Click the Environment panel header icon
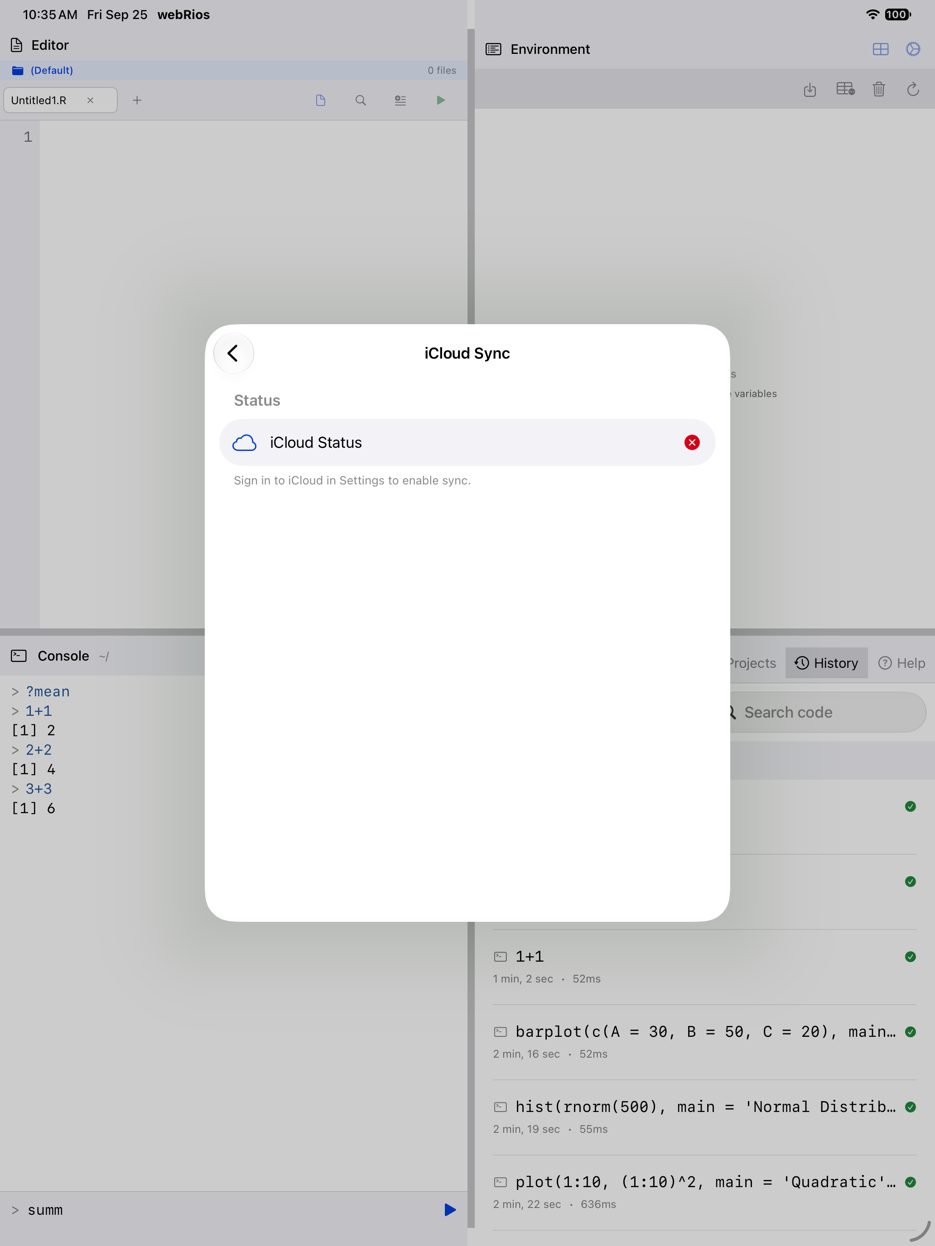Viewport: 935px width, 1246px height. 493,49
